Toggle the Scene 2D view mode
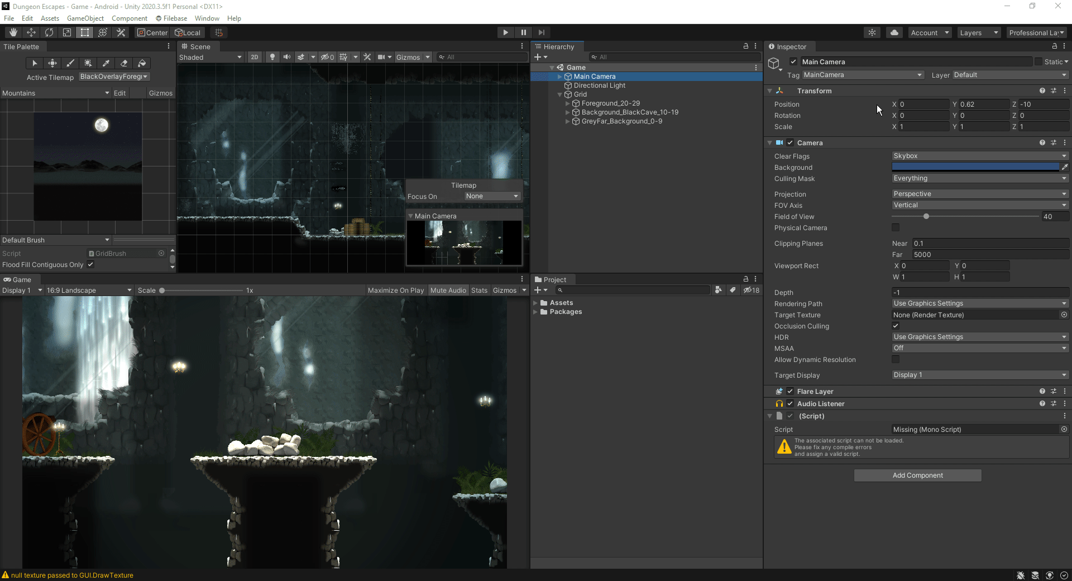1072x581 pixels. tap(255, 57)
